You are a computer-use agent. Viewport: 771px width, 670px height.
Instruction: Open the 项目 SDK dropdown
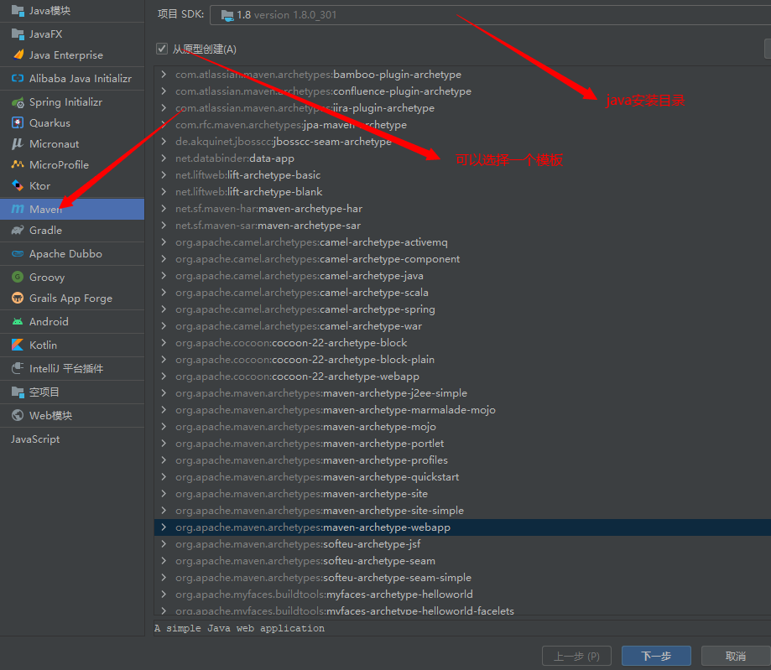490,15
